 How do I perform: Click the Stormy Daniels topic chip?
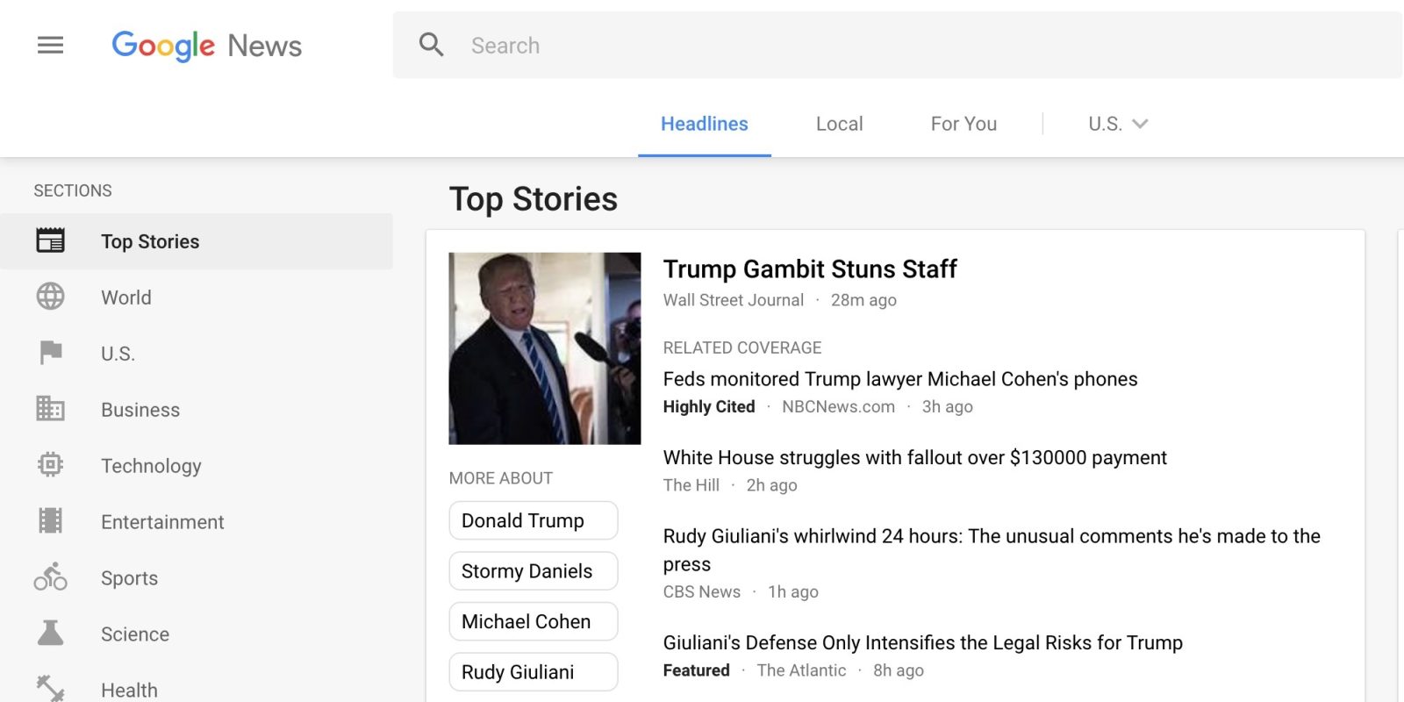pyautogui.click(x=533, y=571)
